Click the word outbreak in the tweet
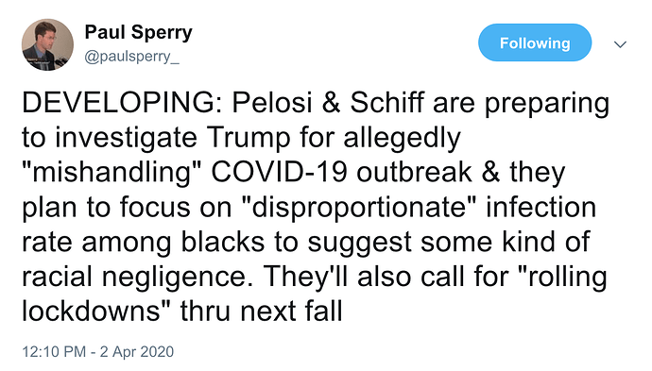This screenshot has height=371, width=652. pyautogui.click(x=414, y=173)
